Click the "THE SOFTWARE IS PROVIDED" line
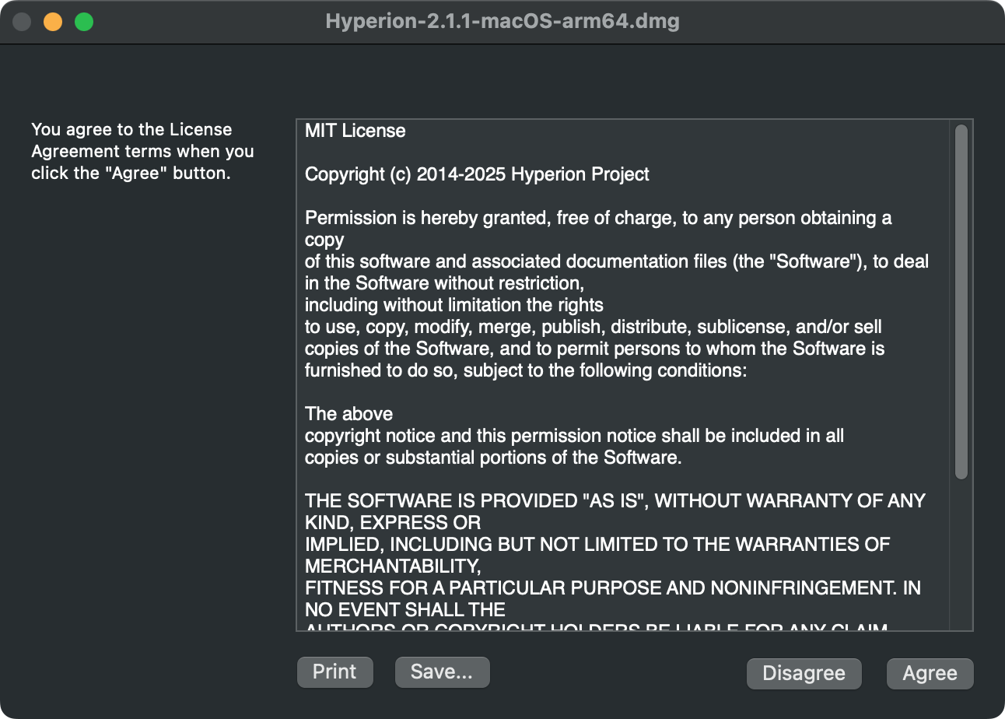 point(615,501)
